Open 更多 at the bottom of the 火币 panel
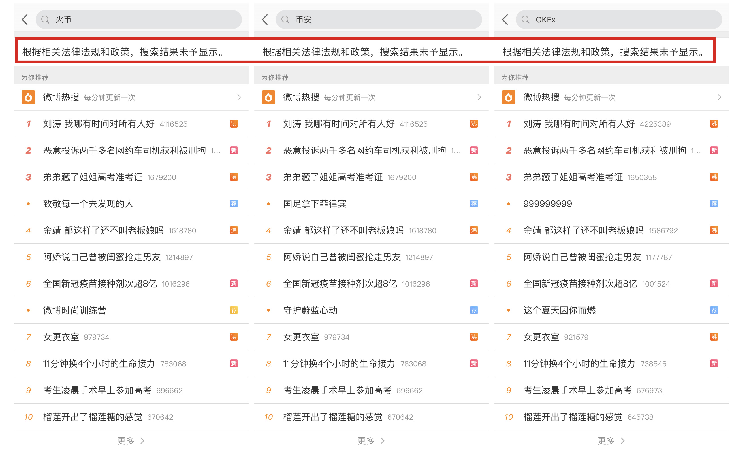Image resolution: width=732 pixels, height=458 pixels. click(x=131, y=440)
